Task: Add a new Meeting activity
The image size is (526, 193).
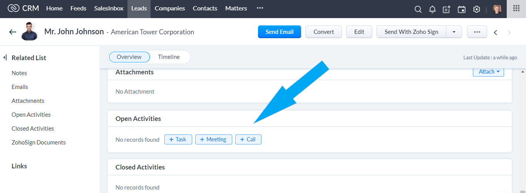Action: click(x=213, y=139)
